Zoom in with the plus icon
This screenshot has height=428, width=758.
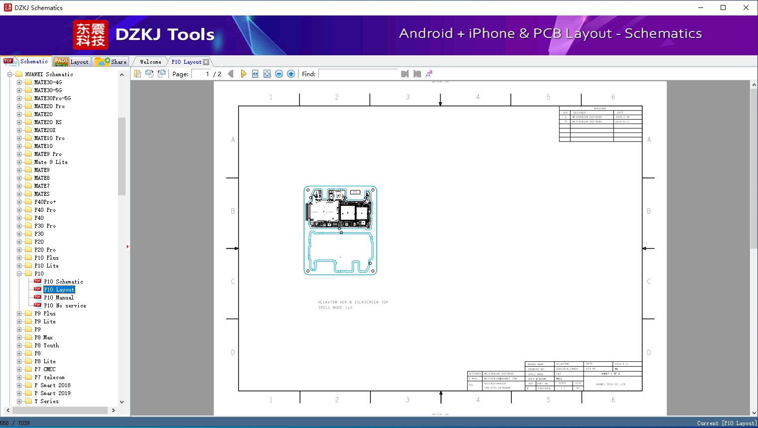291,74
